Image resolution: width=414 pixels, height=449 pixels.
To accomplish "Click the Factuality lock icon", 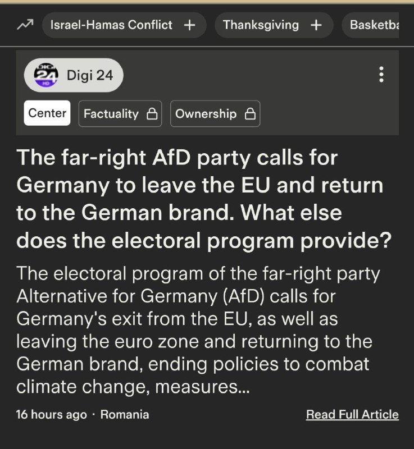I will pos(152,114).
